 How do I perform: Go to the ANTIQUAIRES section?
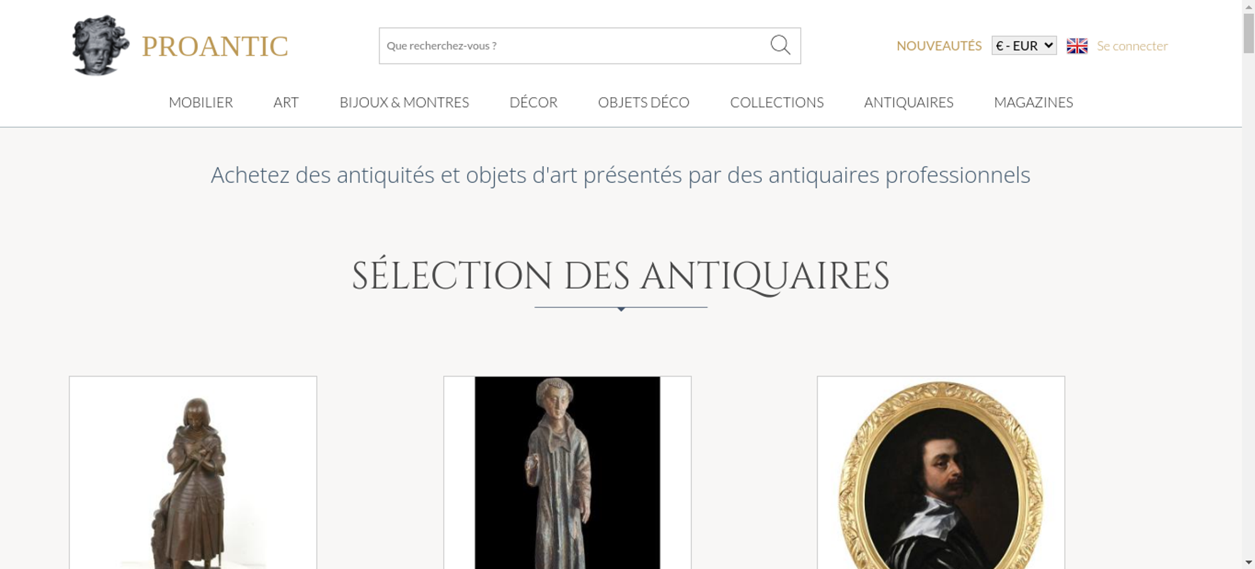[x=909, y=102]
